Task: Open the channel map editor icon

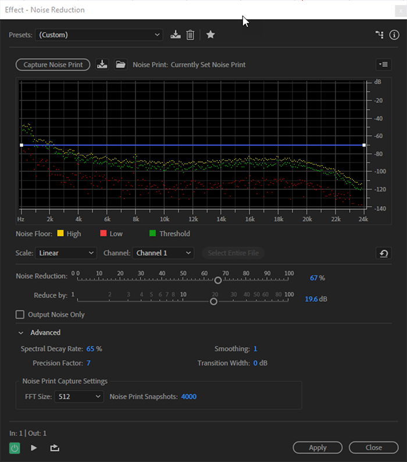Action: (380, 35)
